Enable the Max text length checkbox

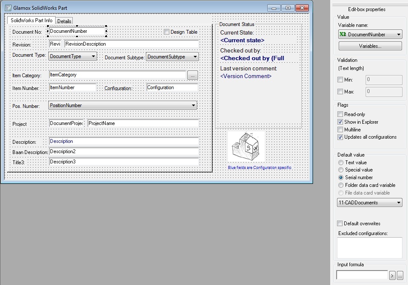pos(340,92)
